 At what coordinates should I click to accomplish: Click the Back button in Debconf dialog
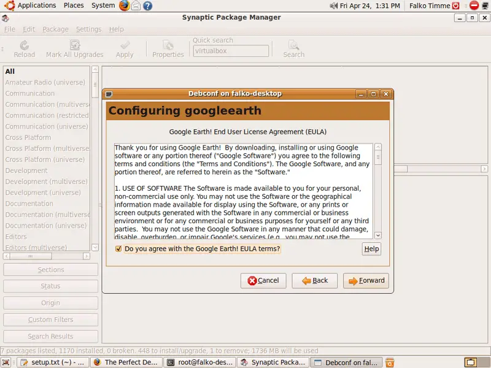pos(315,281)
